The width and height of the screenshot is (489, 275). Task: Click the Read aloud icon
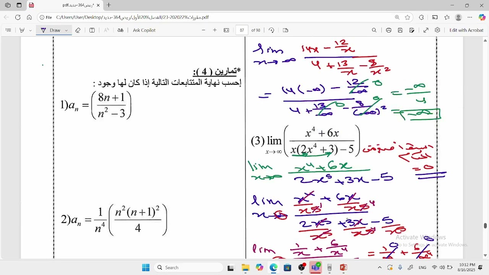tap(107, 30)
